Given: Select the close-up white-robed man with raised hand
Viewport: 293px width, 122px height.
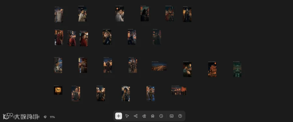Looking at the screenshot, I should click(x=119, y=14).
